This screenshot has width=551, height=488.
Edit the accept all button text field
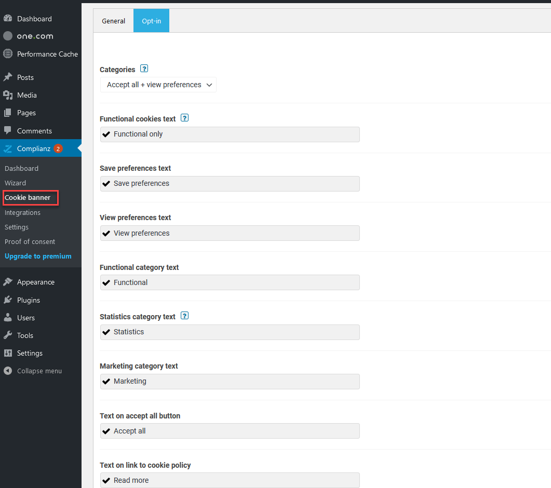230,431
